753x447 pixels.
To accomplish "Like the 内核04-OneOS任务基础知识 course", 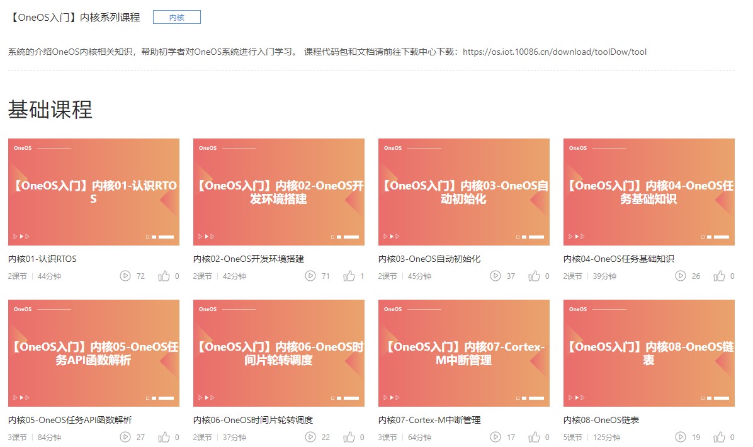I will coord(719,276).
